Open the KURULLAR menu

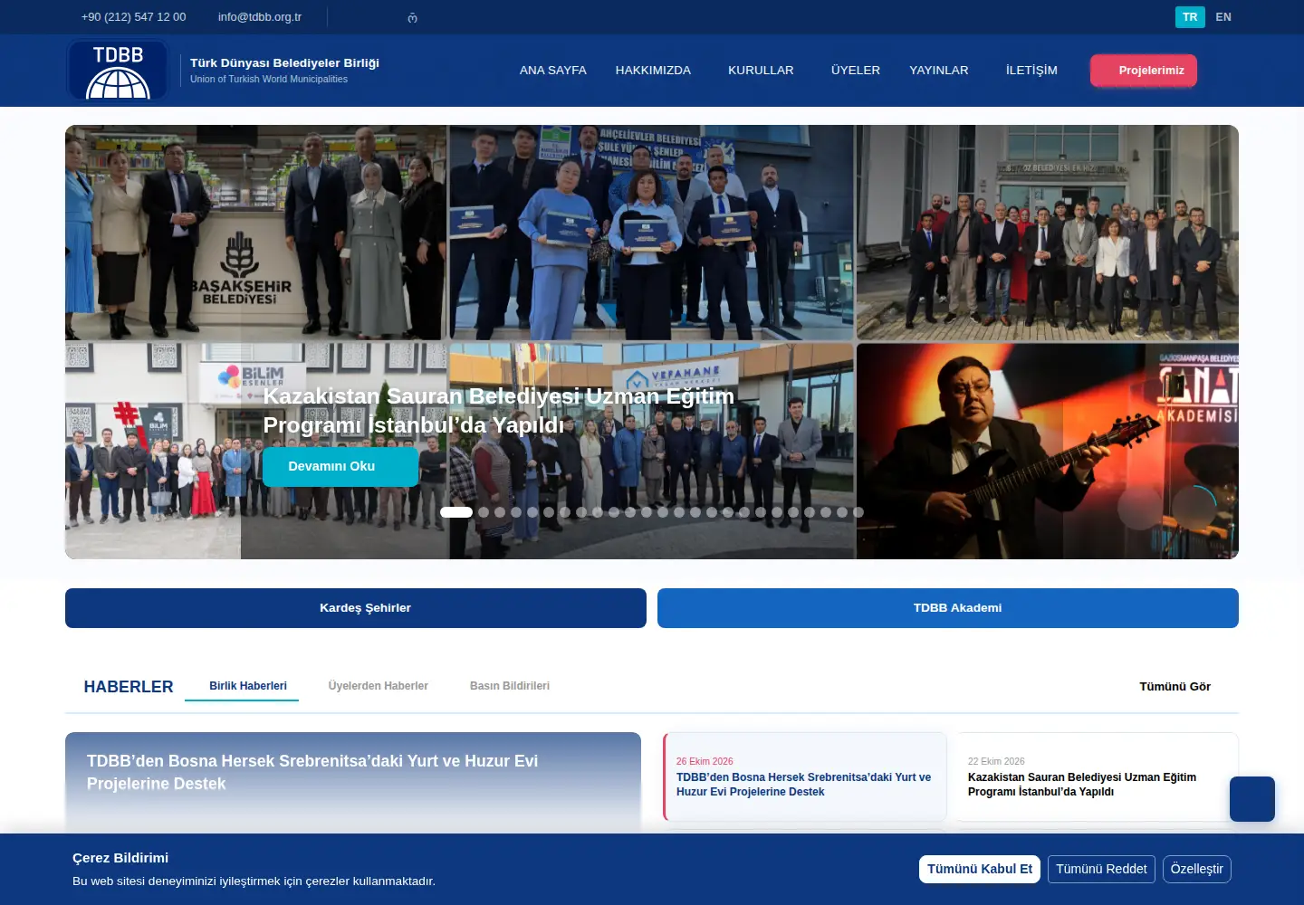[x=761, y=71]
